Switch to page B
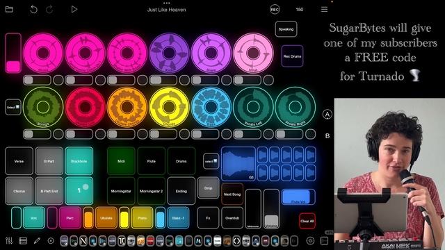Viewport: 445px width, 250px height. click(x=327, y=136)
